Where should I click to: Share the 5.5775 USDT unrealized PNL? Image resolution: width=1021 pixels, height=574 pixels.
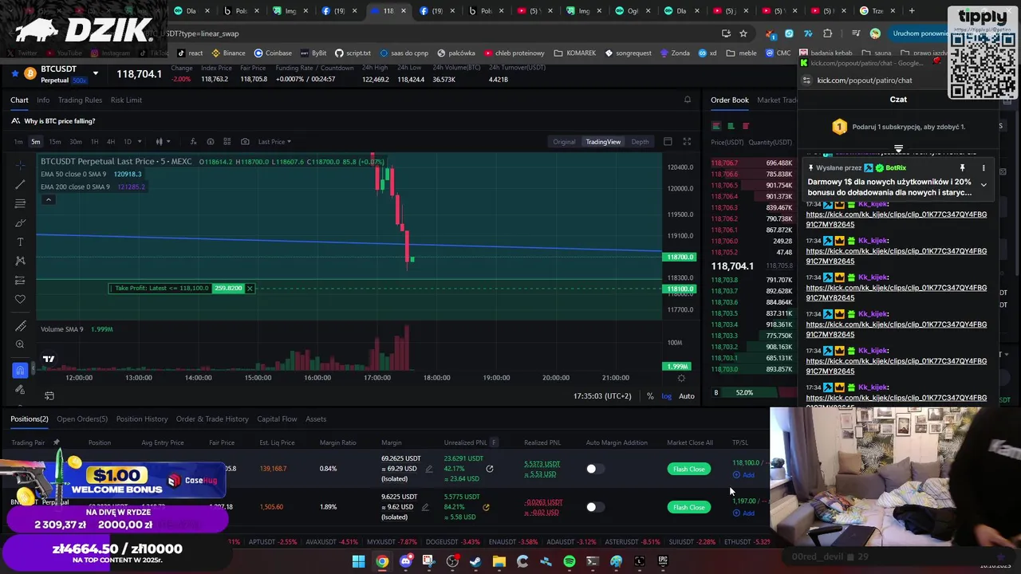point(486,507)
